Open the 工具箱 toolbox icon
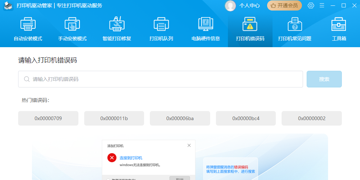The width and height of the screenshot is (360, 180). pyautogui.click(x=339, y=25)
